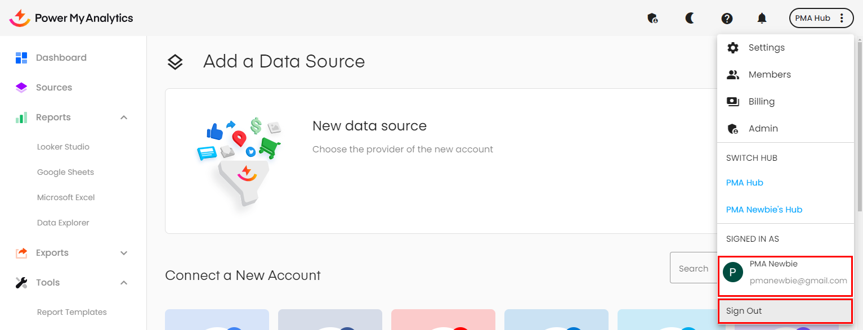Viewport: 863px width, 330px height.
Task: Toggle dark mode moon icon
Action: pyautogui.click(x=690, y=18)
